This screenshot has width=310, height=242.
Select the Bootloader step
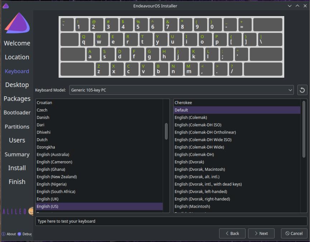17,112
